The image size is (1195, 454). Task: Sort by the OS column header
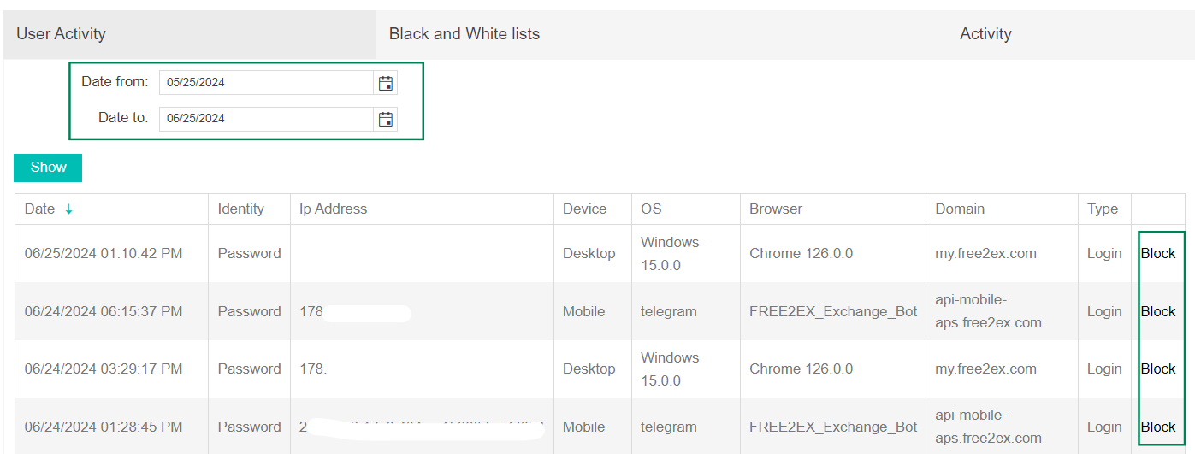pyautogui.click(x=651, y=209)
